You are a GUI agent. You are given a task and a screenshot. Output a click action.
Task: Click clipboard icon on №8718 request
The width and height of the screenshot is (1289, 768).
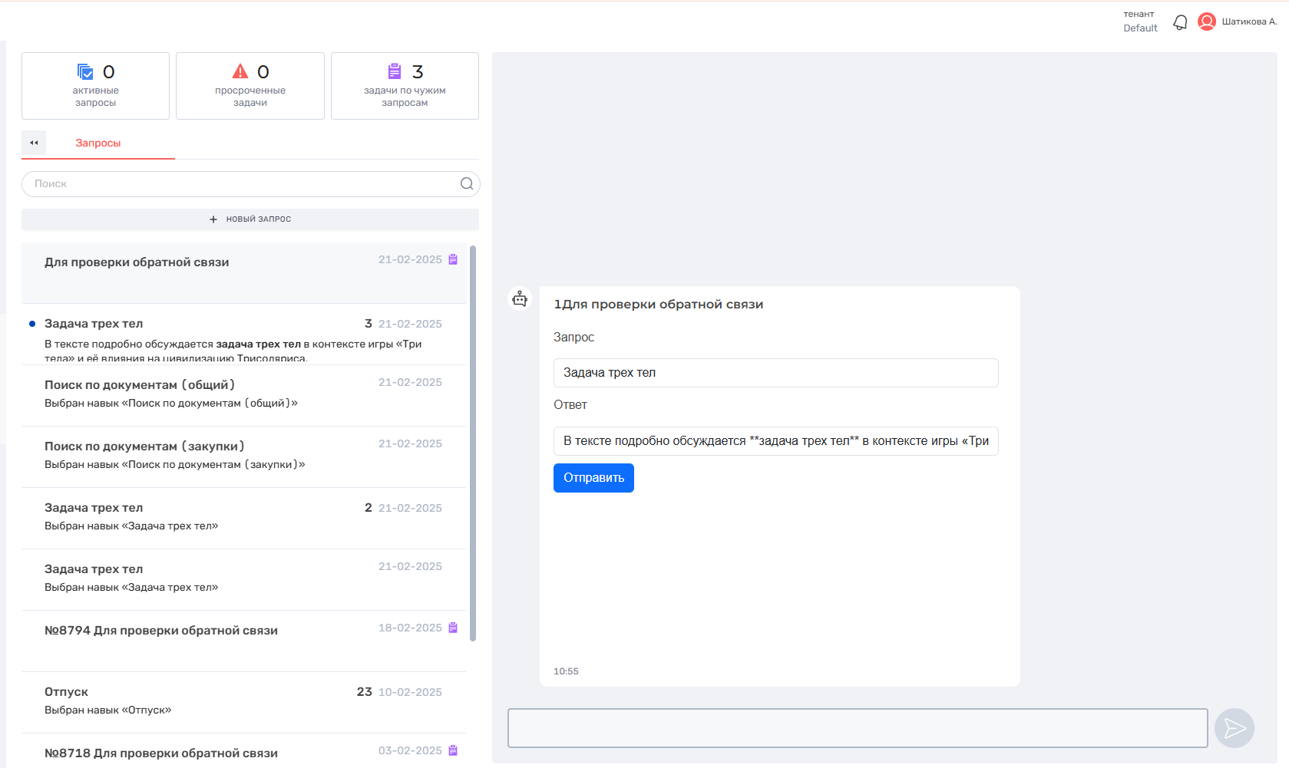coord(453,750)
